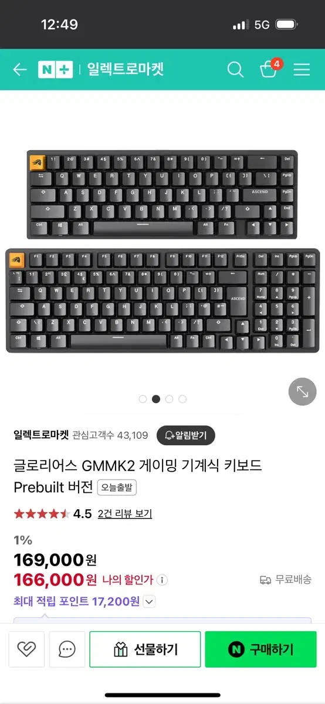Tap the green 구매하기 buy button
The height and width of the screenshot is (704, 325).
(260, 649)
